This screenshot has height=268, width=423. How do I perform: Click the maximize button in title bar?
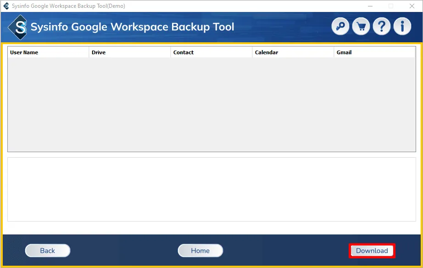[x=391, y=6]
